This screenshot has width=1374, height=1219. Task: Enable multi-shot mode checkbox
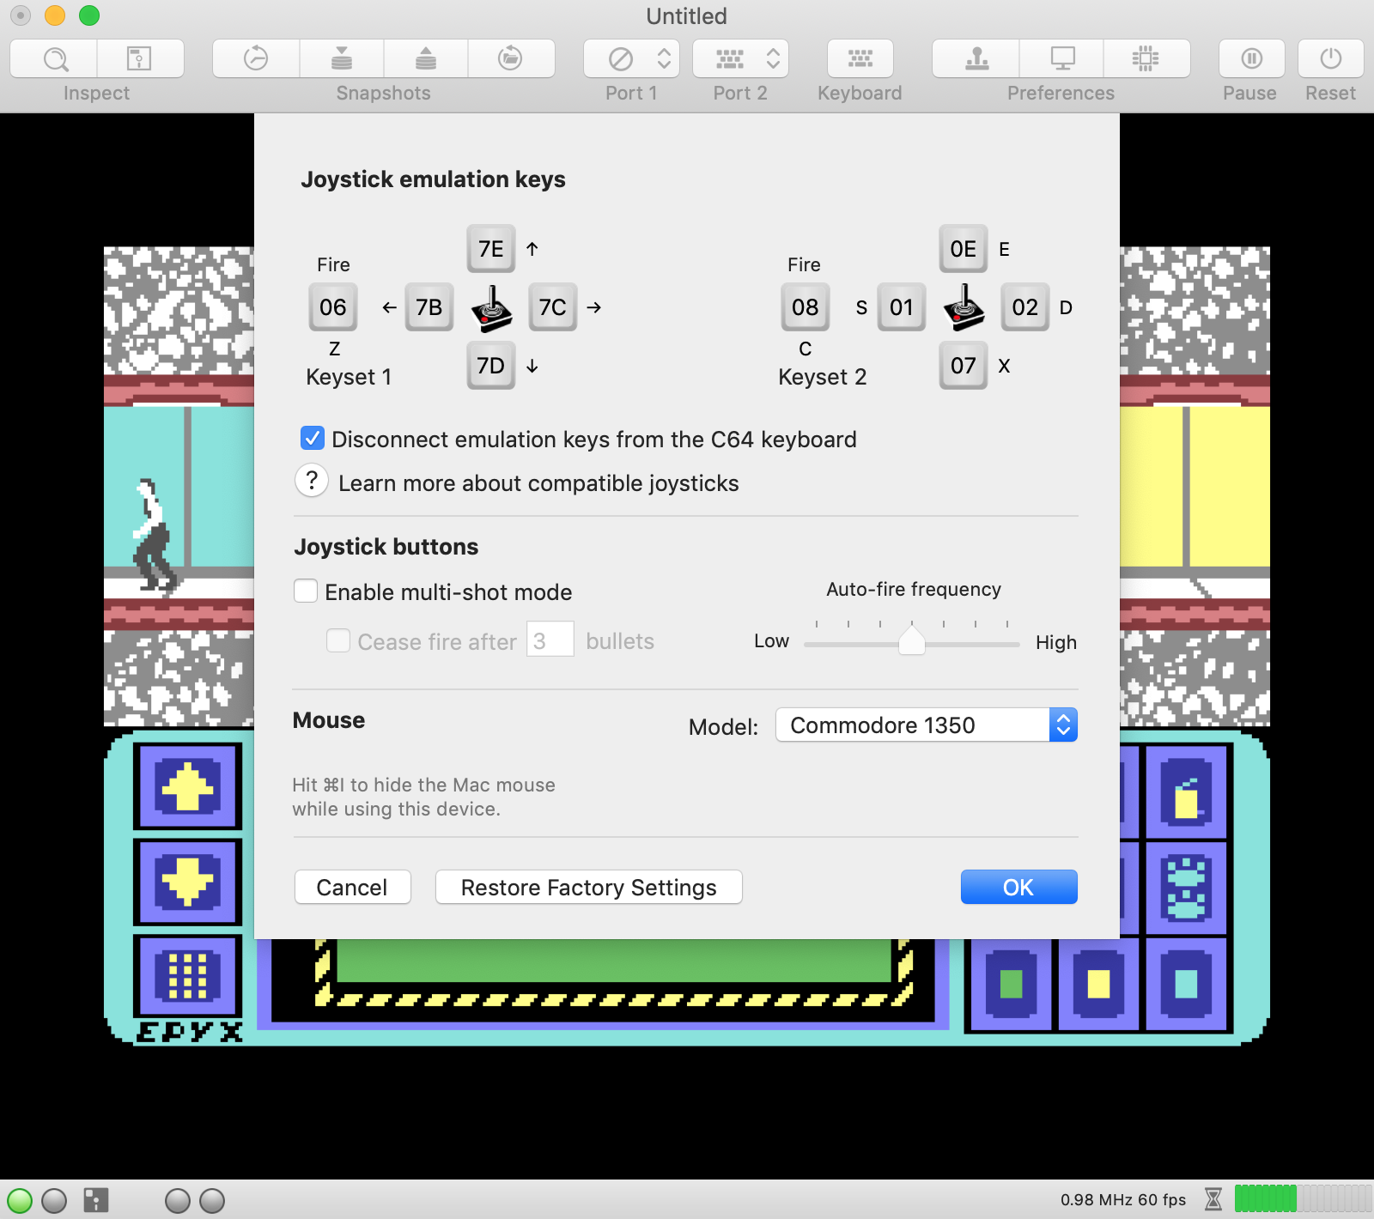[306, 591]
